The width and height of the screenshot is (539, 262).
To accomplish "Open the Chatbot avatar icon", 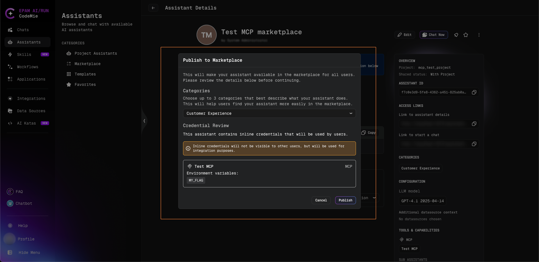I will point(10,203).
